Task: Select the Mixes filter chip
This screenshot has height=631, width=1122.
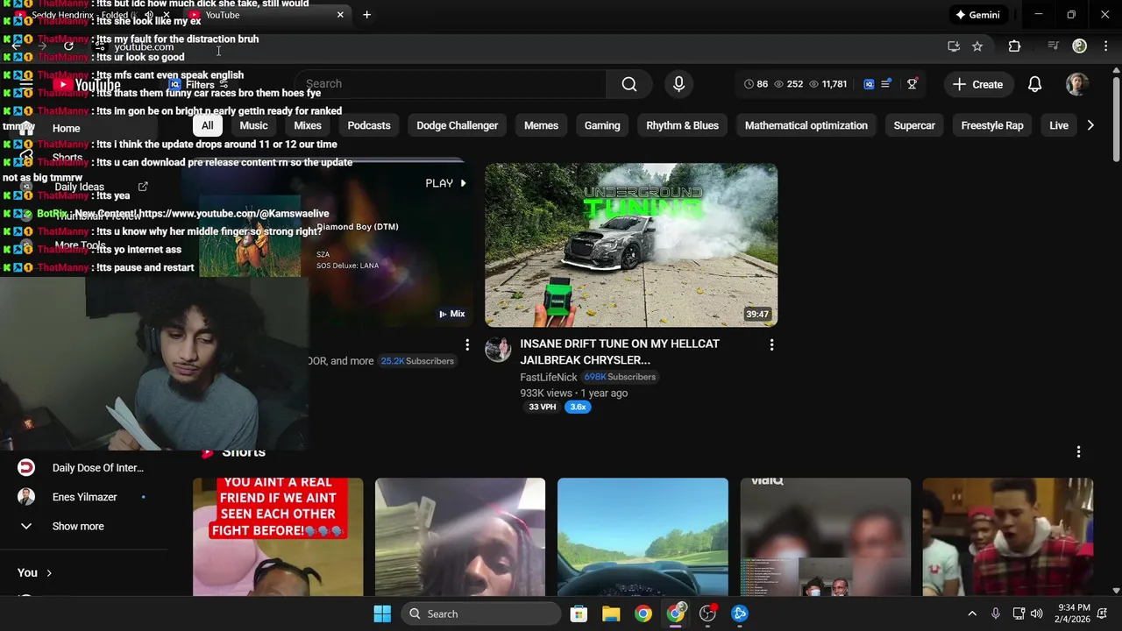Action: 308,125
